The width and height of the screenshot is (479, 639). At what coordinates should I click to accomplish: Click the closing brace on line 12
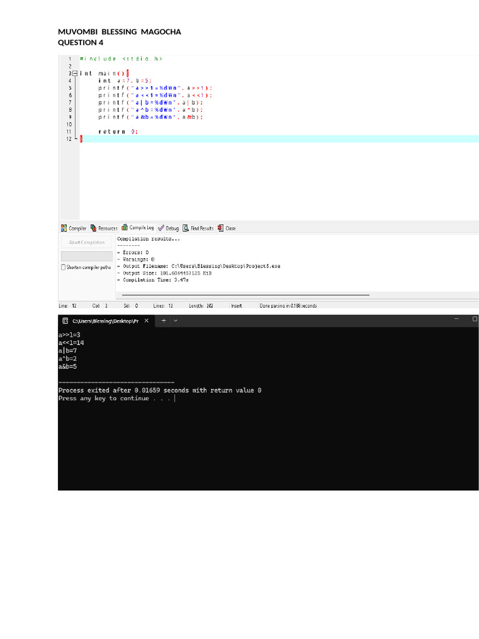point(81,139)
